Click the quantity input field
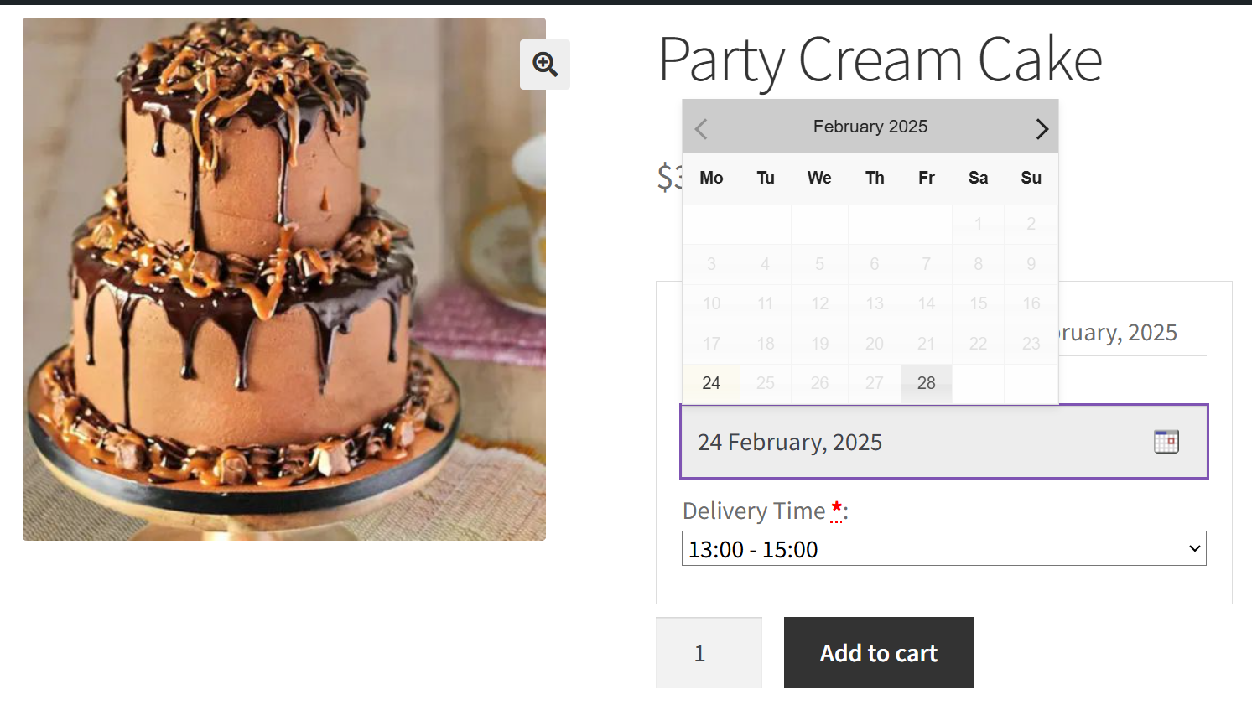1252x705 pixels. click(709, 653)
